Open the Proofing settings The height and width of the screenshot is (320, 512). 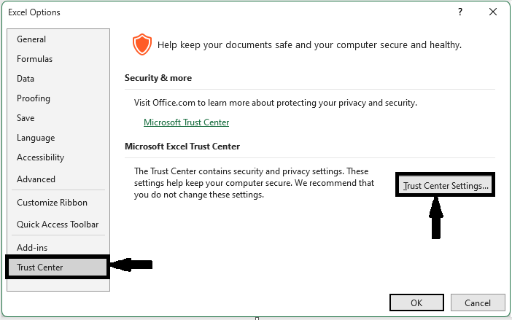tap(34, 98)
